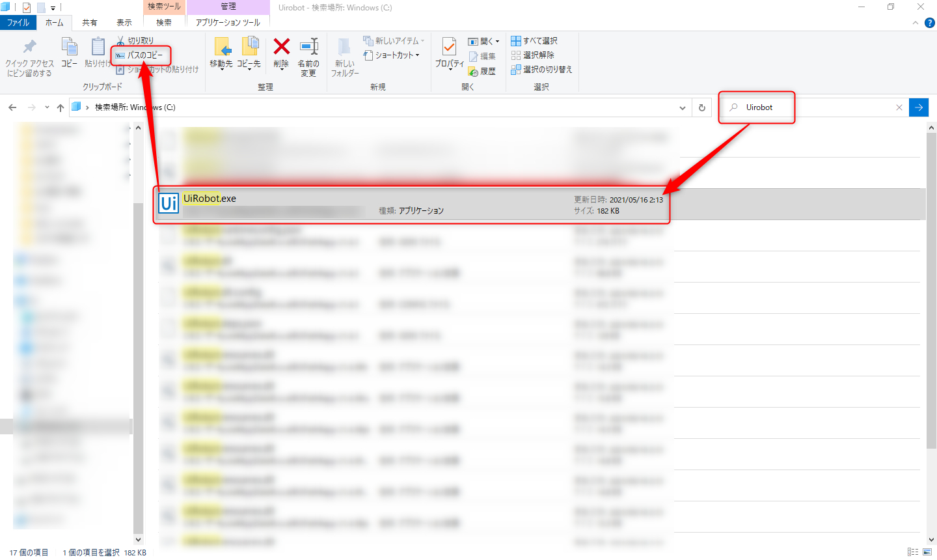This screenshot has height=560, width=937.
Task: Click Properties icon in title bar toolbar
Action: pos(27,8)
